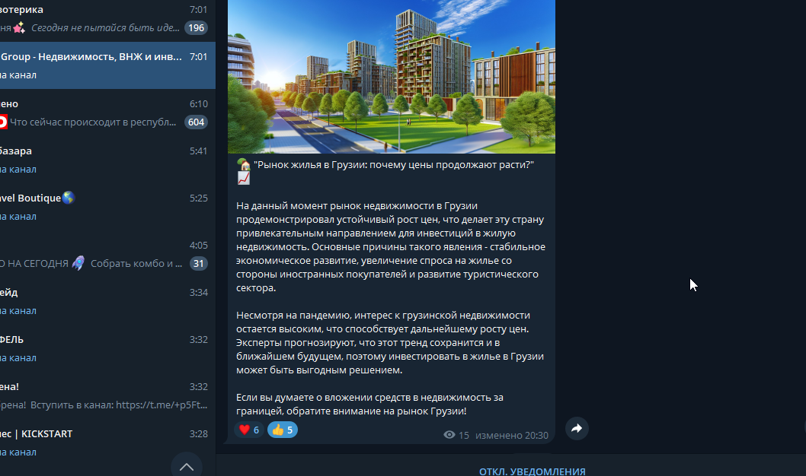
Task: Click the forward arrow share button
Action: [577, 428]
